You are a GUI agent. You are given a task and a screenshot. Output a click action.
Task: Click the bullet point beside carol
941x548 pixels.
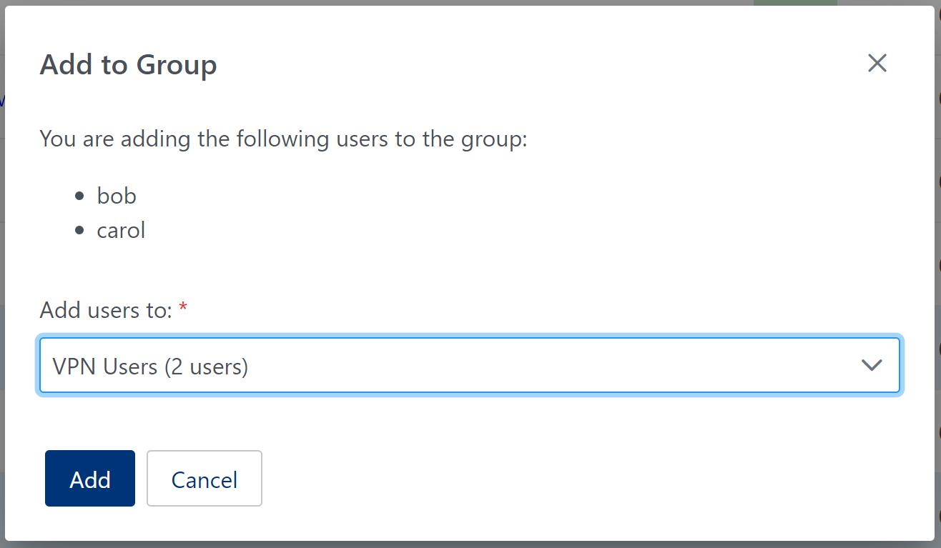point(79,231)
